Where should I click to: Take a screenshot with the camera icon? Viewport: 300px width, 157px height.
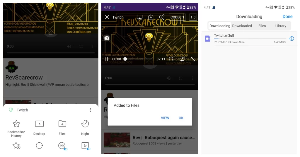[x=107, y=38]
